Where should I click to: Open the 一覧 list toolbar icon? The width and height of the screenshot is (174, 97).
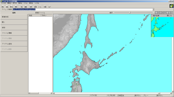[21, 6]
